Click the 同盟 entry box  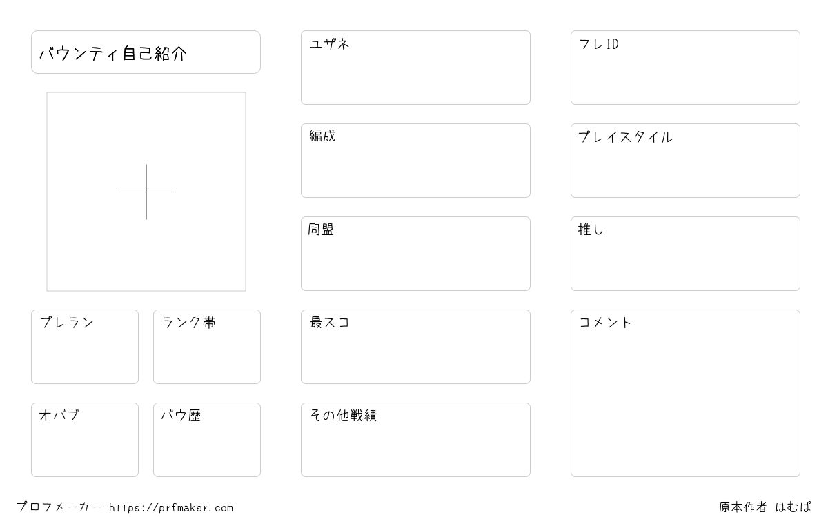(415, 254)
